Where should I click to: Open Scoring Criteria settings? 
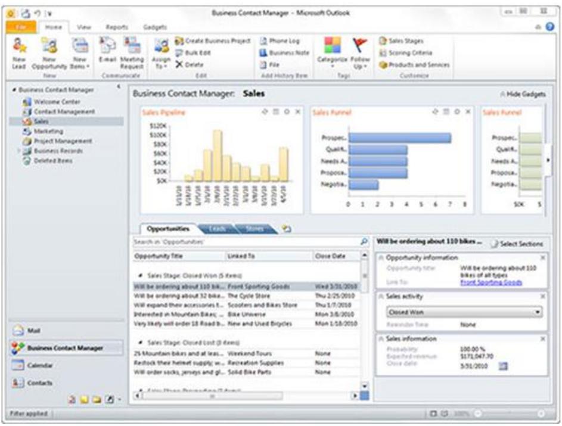(405, 52)
